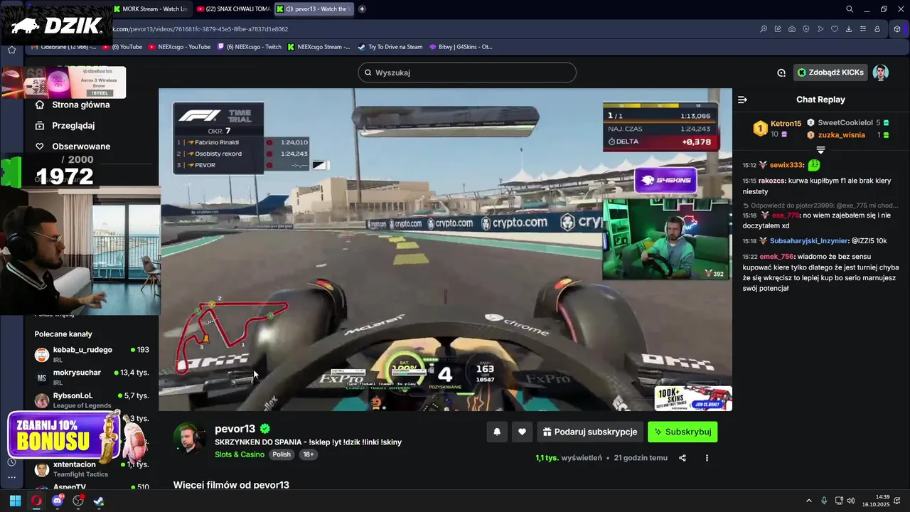Viewport: 910px width, 512px height.
Task: Open a new browser tab
Action: [x=362, y=9]
